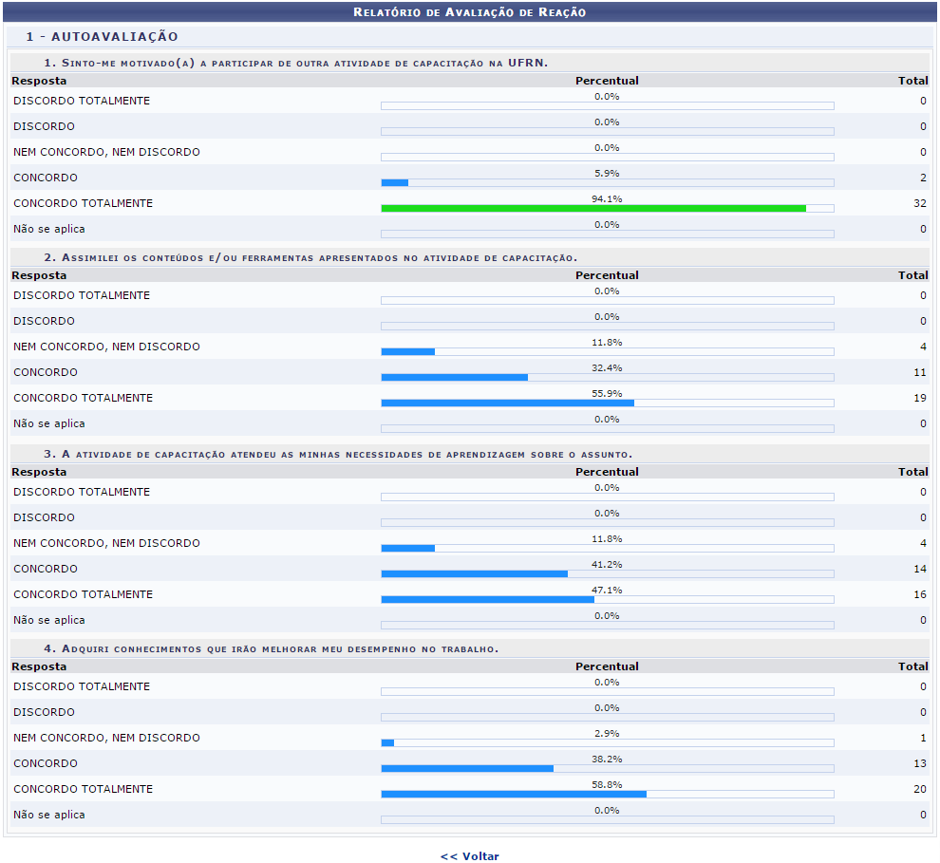Viewport: 940px width, 863px height.
Task: Click the 38.2% Concordo bar in question 4
Action: (467, 768)
